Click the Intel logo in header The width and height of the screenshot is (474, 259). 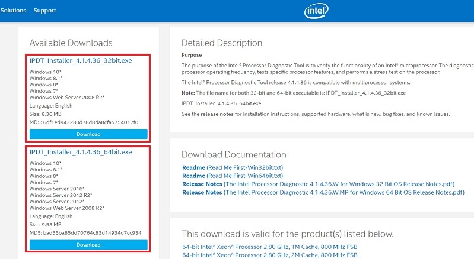pos(316,11)
